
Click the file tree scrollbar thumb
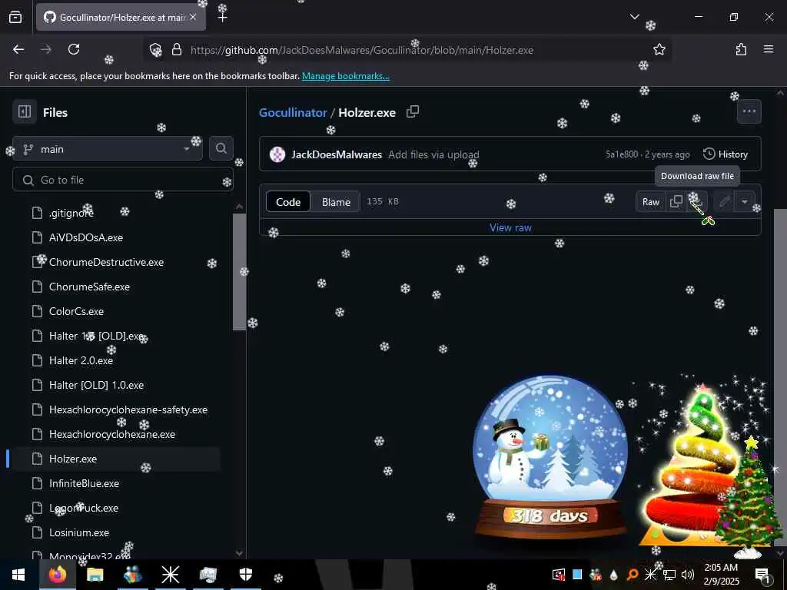point(240,271)
